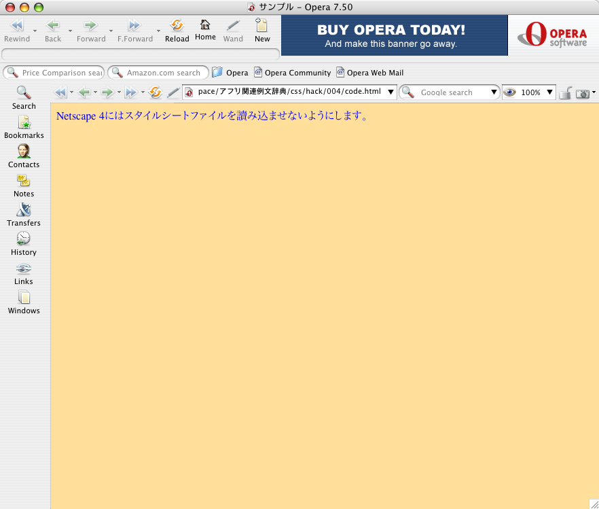This screenshot has height=509, width=599.
Task: Go to the Home page
Action: pos(205,30)
